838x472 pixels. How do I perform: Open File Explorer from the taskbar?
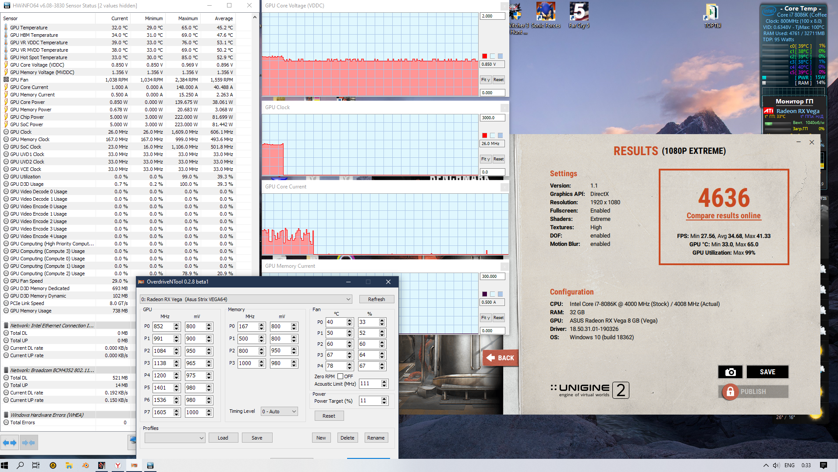click(x=69, y=465)
